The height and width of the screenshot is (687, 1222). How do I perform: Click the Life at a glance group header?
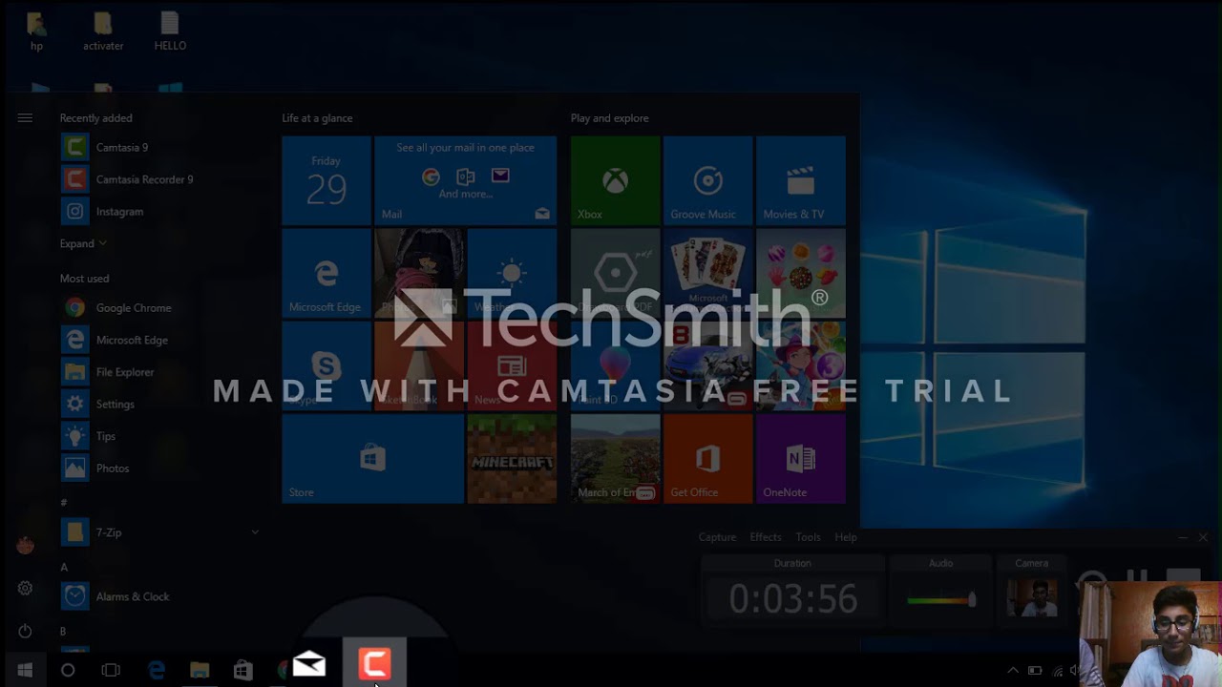317,118
